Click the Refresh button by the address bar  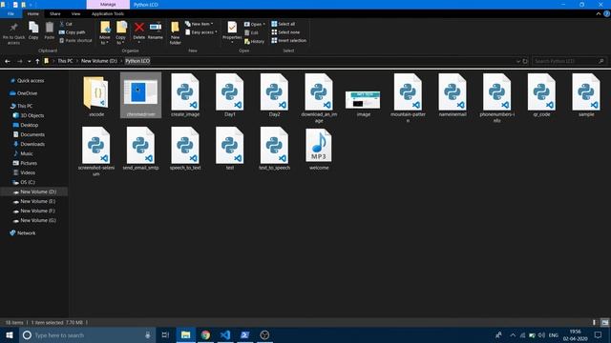tap(525, 61)
